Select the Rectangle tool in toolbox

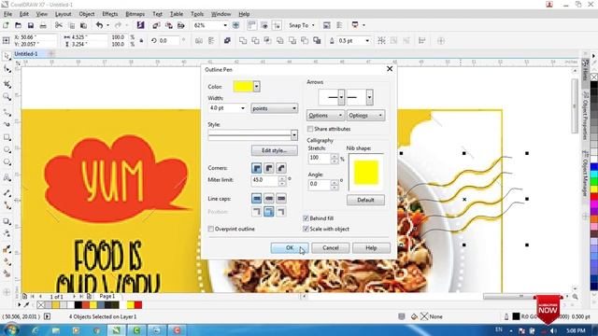7,137
